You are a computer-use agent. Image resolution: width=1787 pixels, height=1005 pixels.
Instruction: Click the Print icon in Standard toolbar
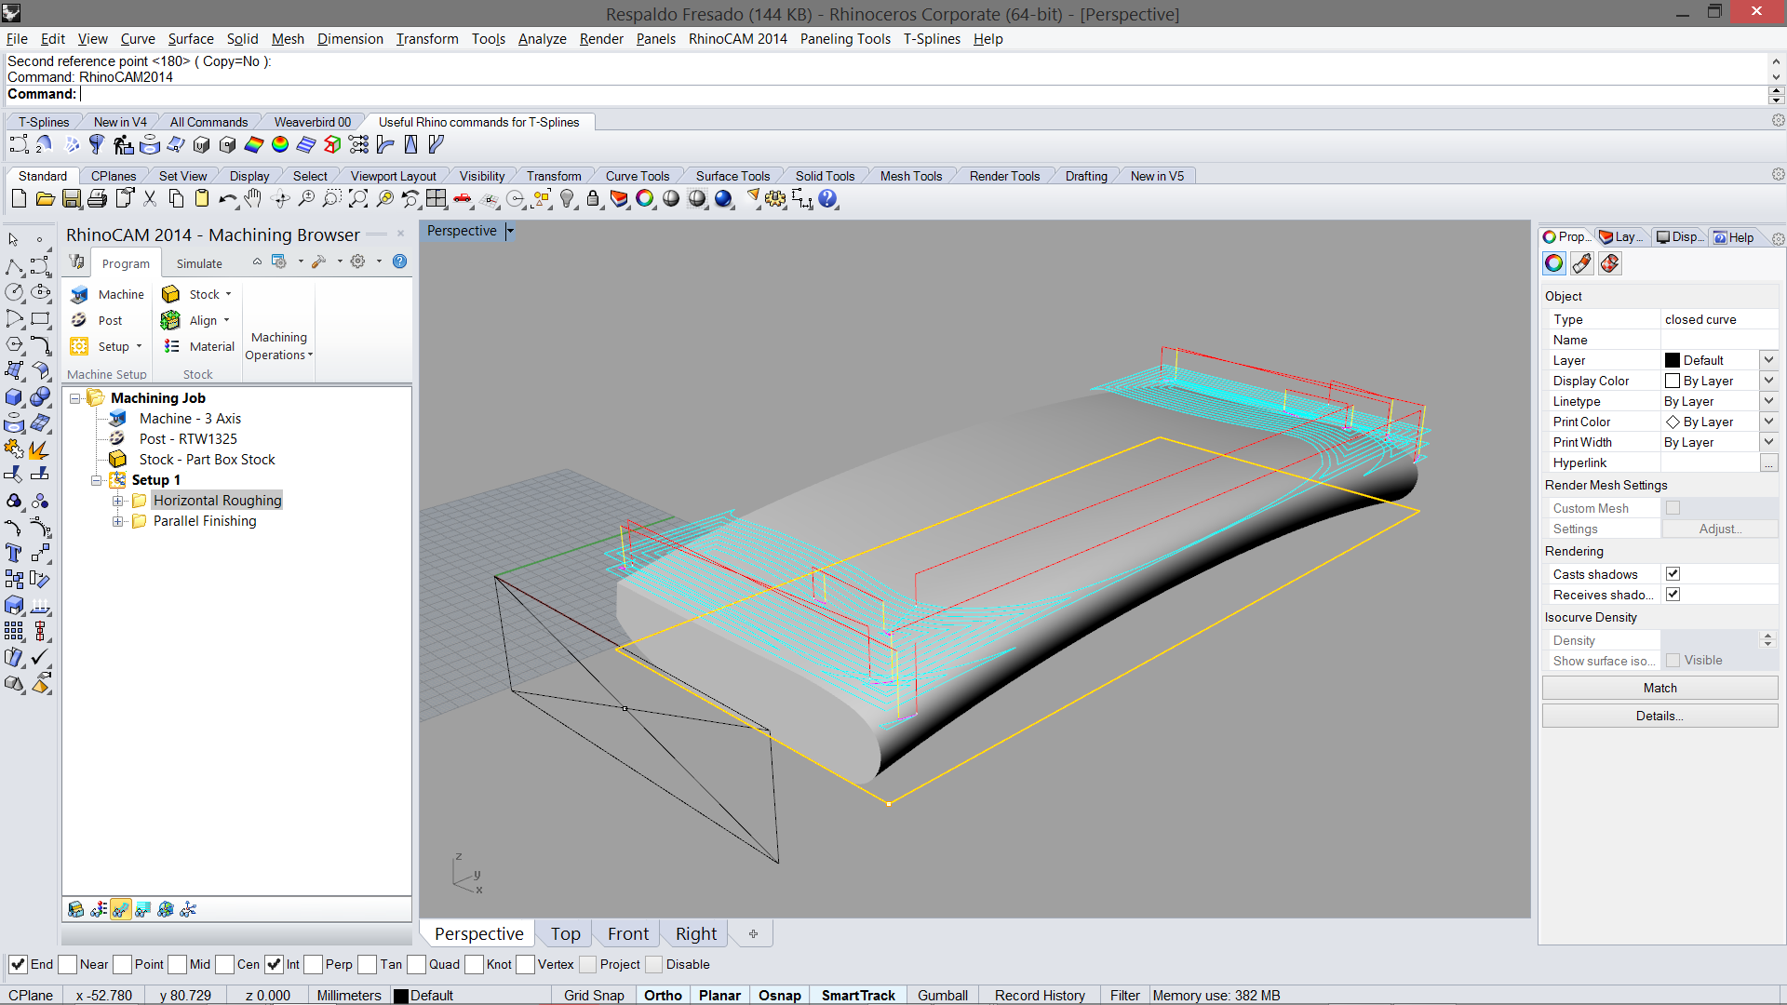pos(97,198)
